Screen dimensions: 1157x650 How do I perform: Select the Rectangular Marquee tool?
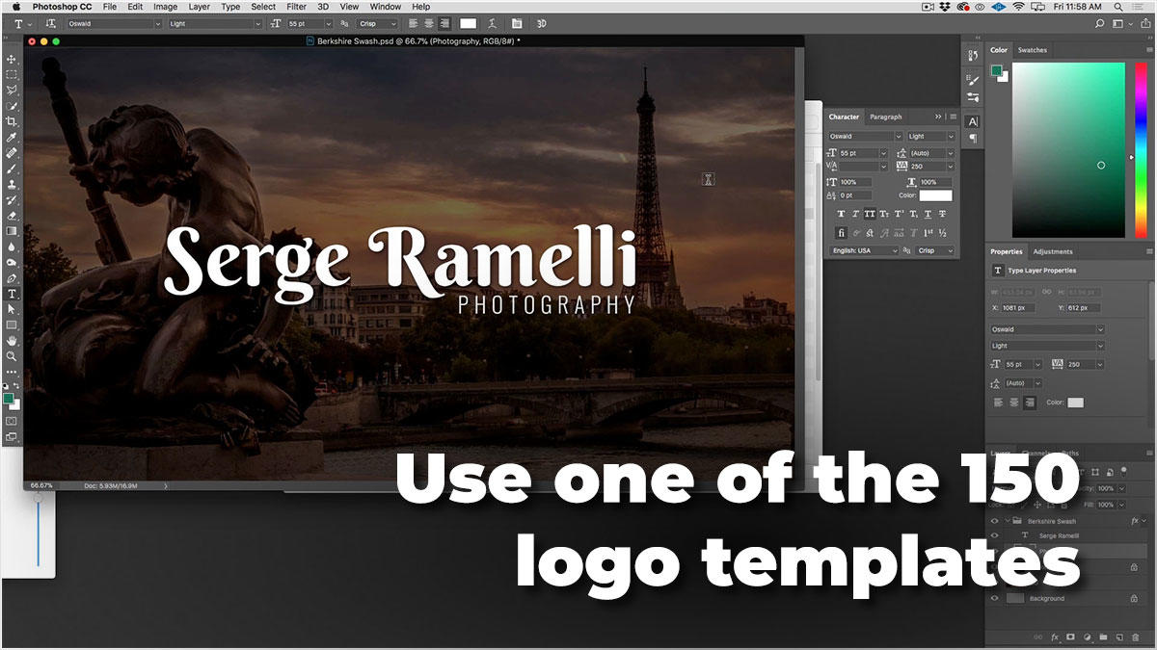tap(12, 74)
